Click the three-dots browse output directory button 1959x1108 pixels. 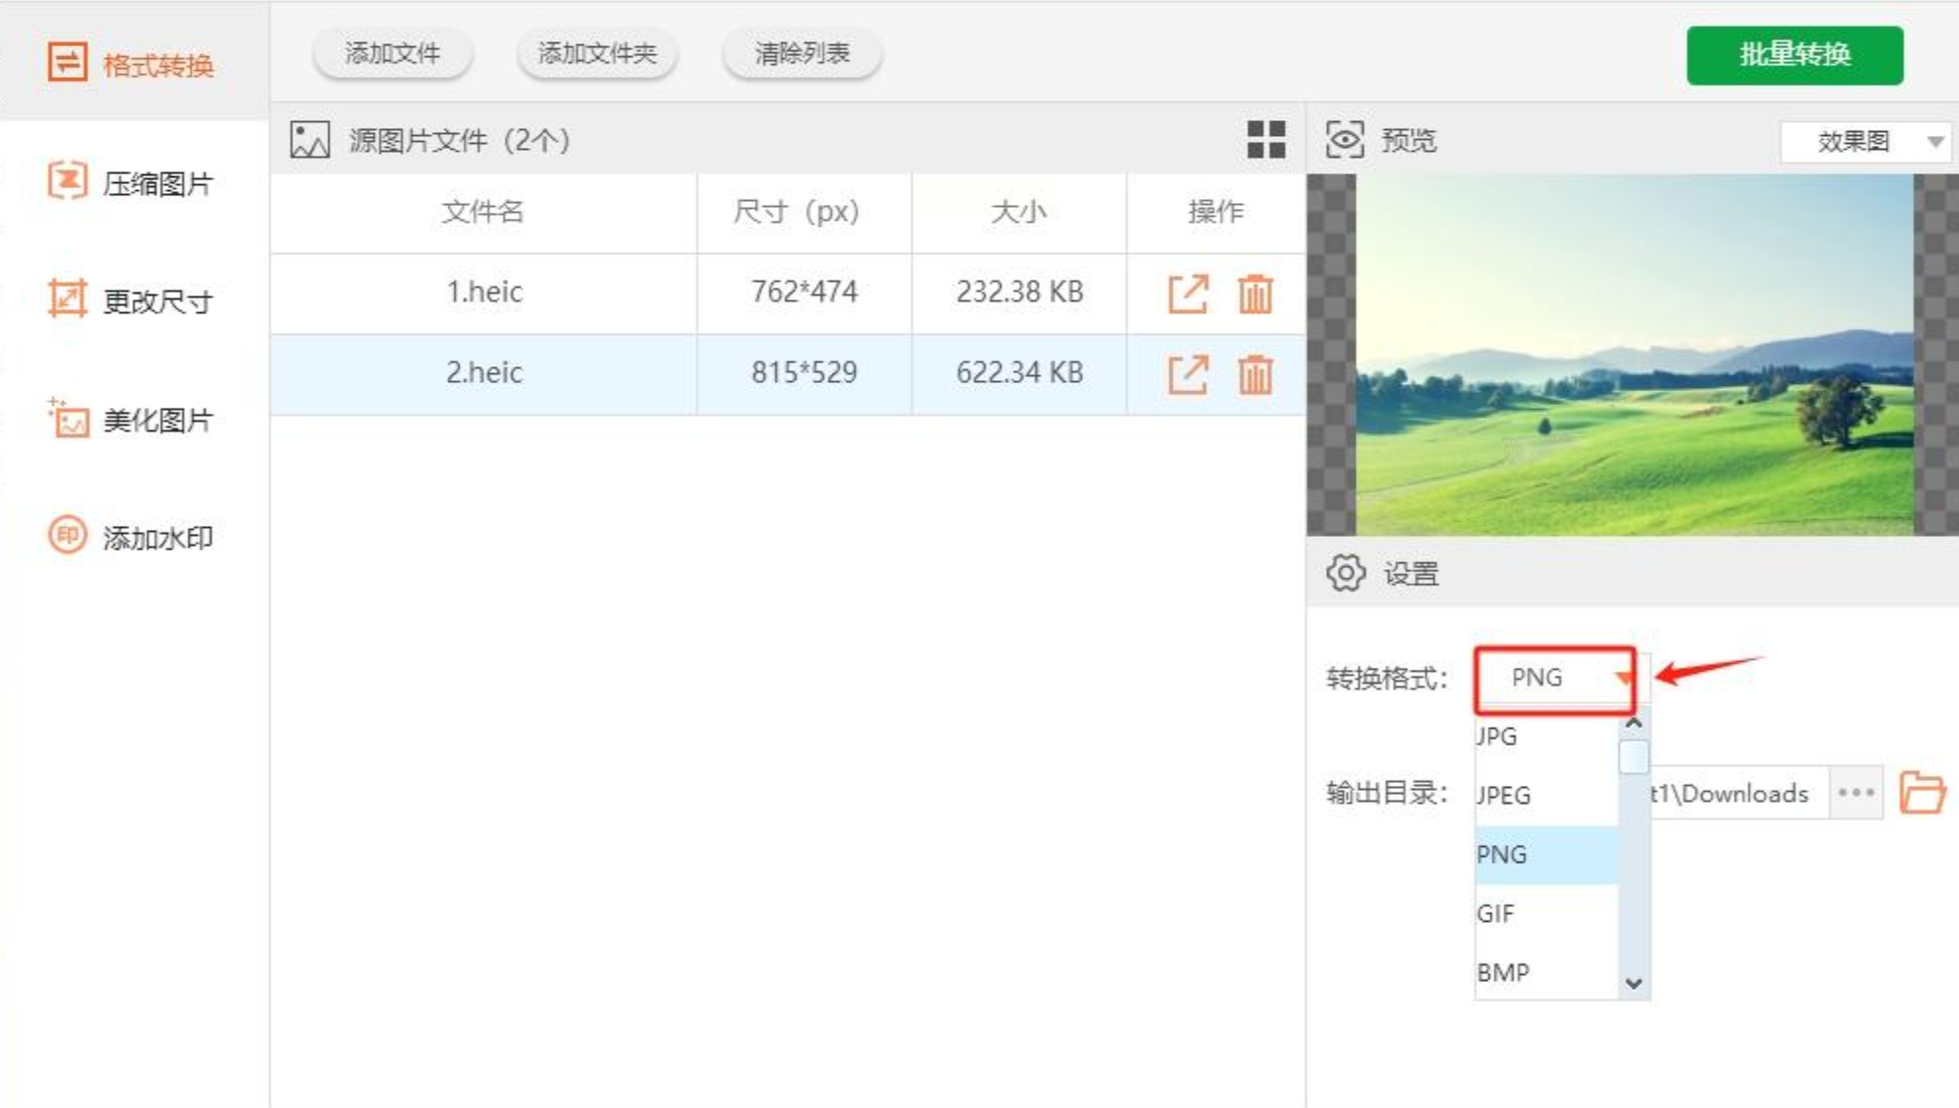point(1856,793)
